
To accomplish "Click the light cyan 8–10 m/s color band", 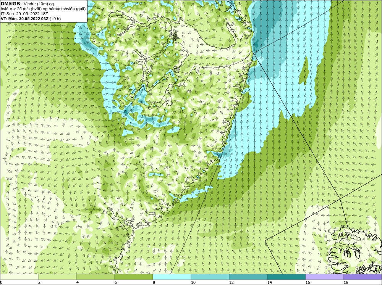I will [172, 277].
